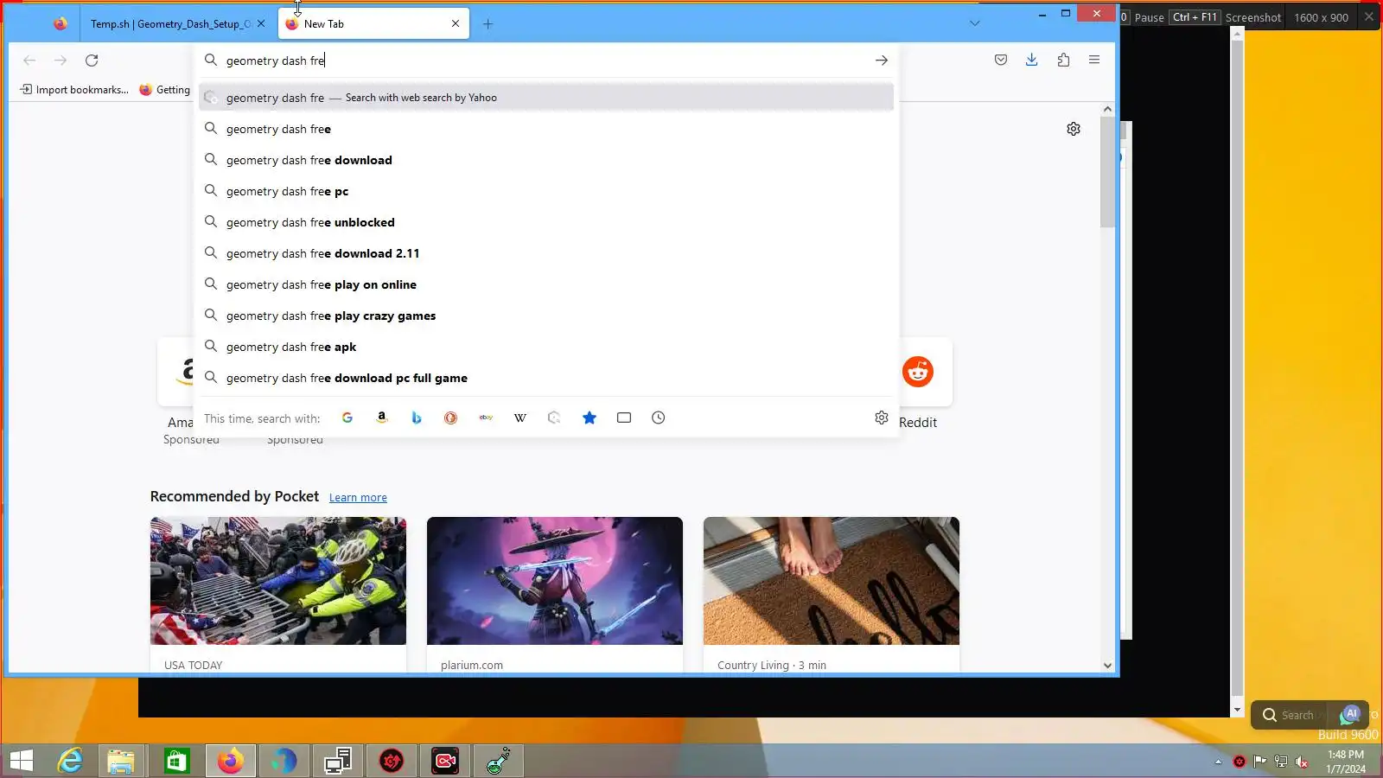
Task: Open the green flask taskbar app
Action: [499, 762]
